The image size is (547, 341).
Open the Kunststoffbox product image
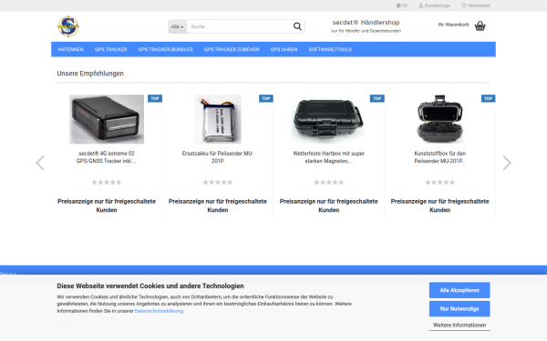click(x=440, y=119)
